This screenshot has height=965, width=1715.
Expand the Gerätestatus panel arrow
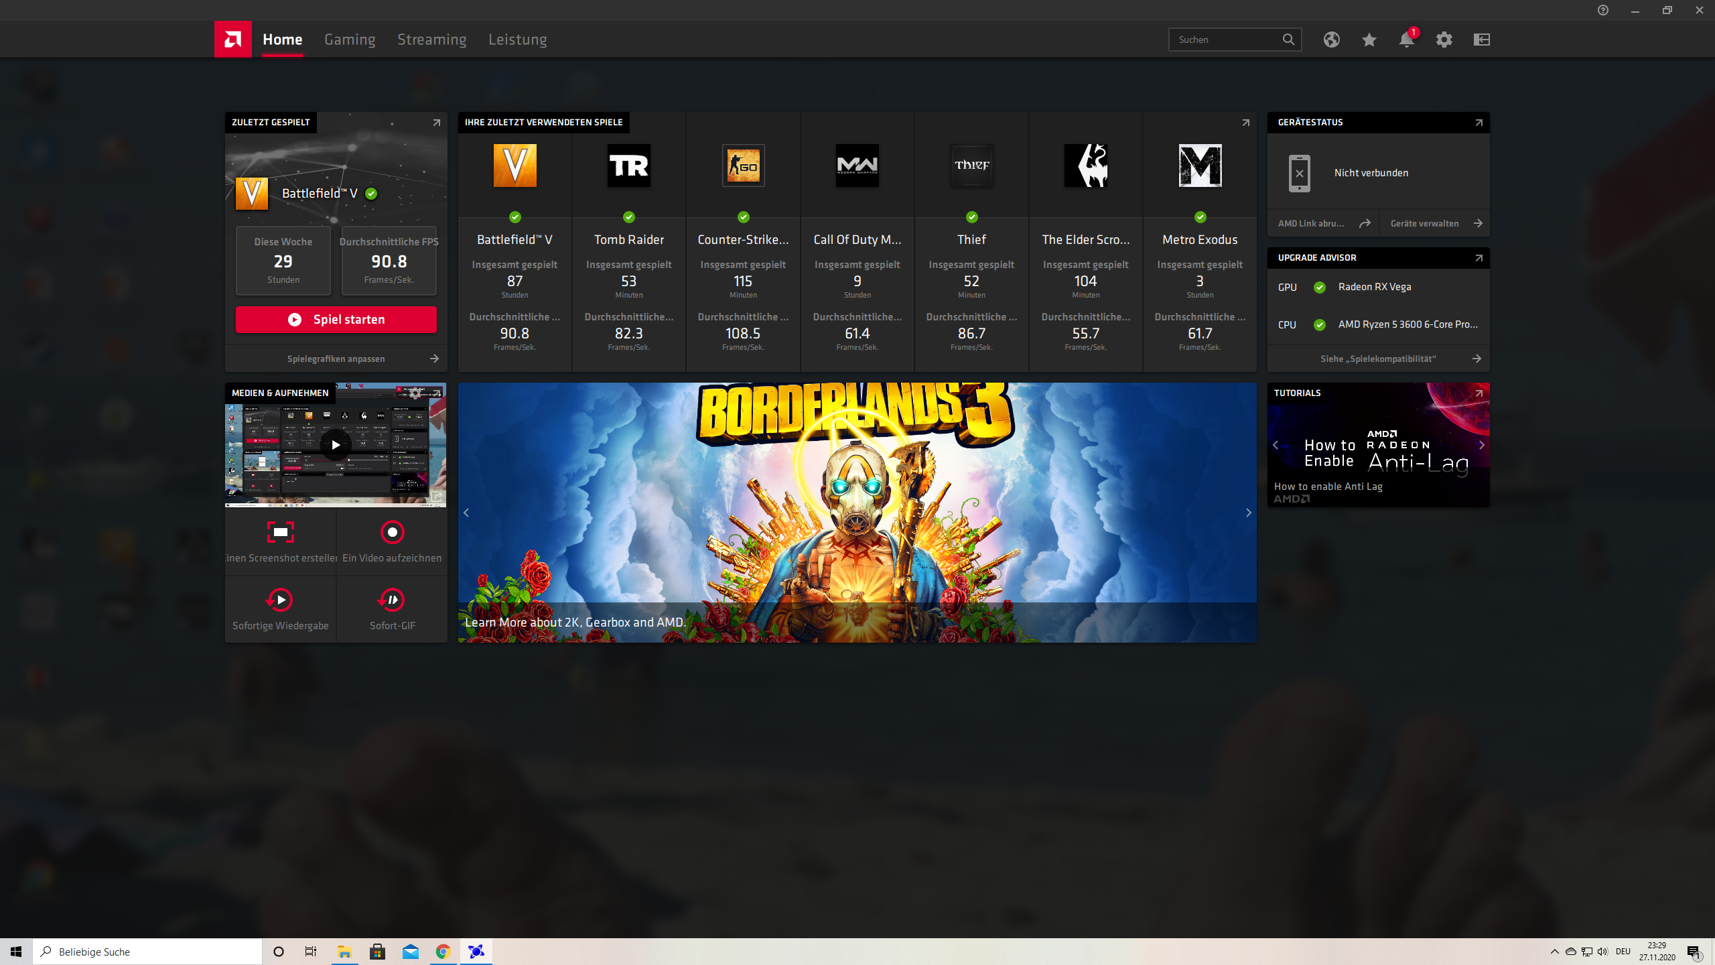click(x=1479, y=123)
